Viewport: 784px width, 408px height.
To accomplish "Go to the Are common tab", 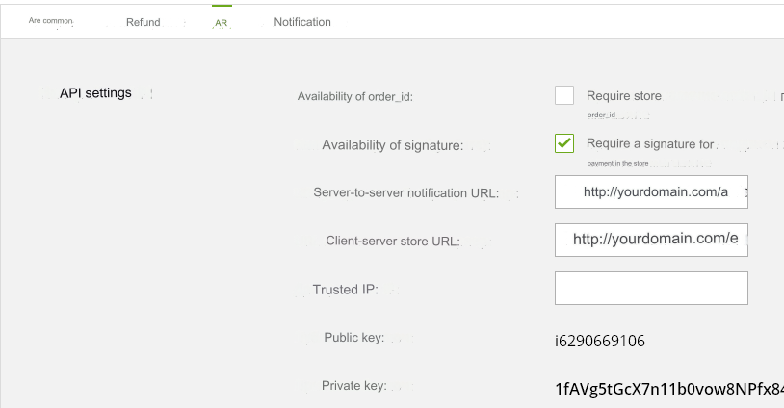I will pos(51,20).
